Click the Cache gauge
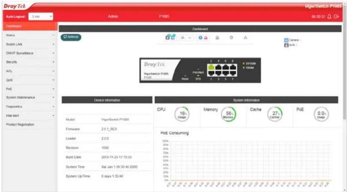Image resolution: width=347 pixels, height=192 pixels. [x=275, y=114]
